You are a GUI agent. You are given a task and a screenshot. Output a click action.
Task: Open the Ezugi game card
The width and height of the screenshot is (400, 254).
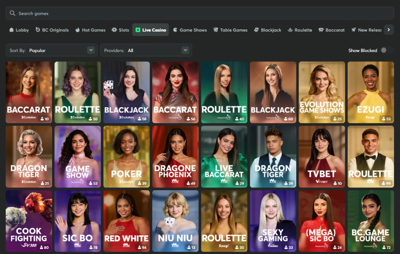[371, 92]
